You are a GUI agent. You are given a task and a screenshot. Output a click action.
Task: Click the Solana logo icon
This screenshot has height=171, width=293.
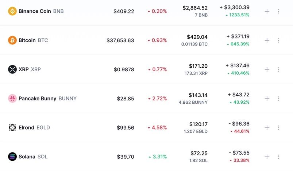(x=12, y=157)
